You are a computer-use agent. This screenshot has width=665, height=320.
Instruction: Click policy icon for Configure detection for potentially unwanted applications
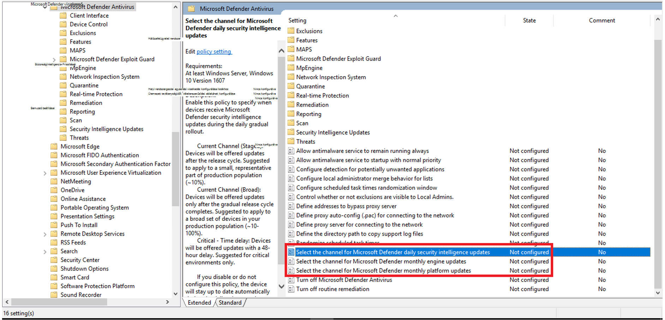tap(291, 170)
